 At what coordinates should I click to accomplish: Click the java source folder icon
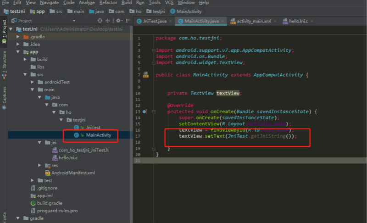click(48, 97)
